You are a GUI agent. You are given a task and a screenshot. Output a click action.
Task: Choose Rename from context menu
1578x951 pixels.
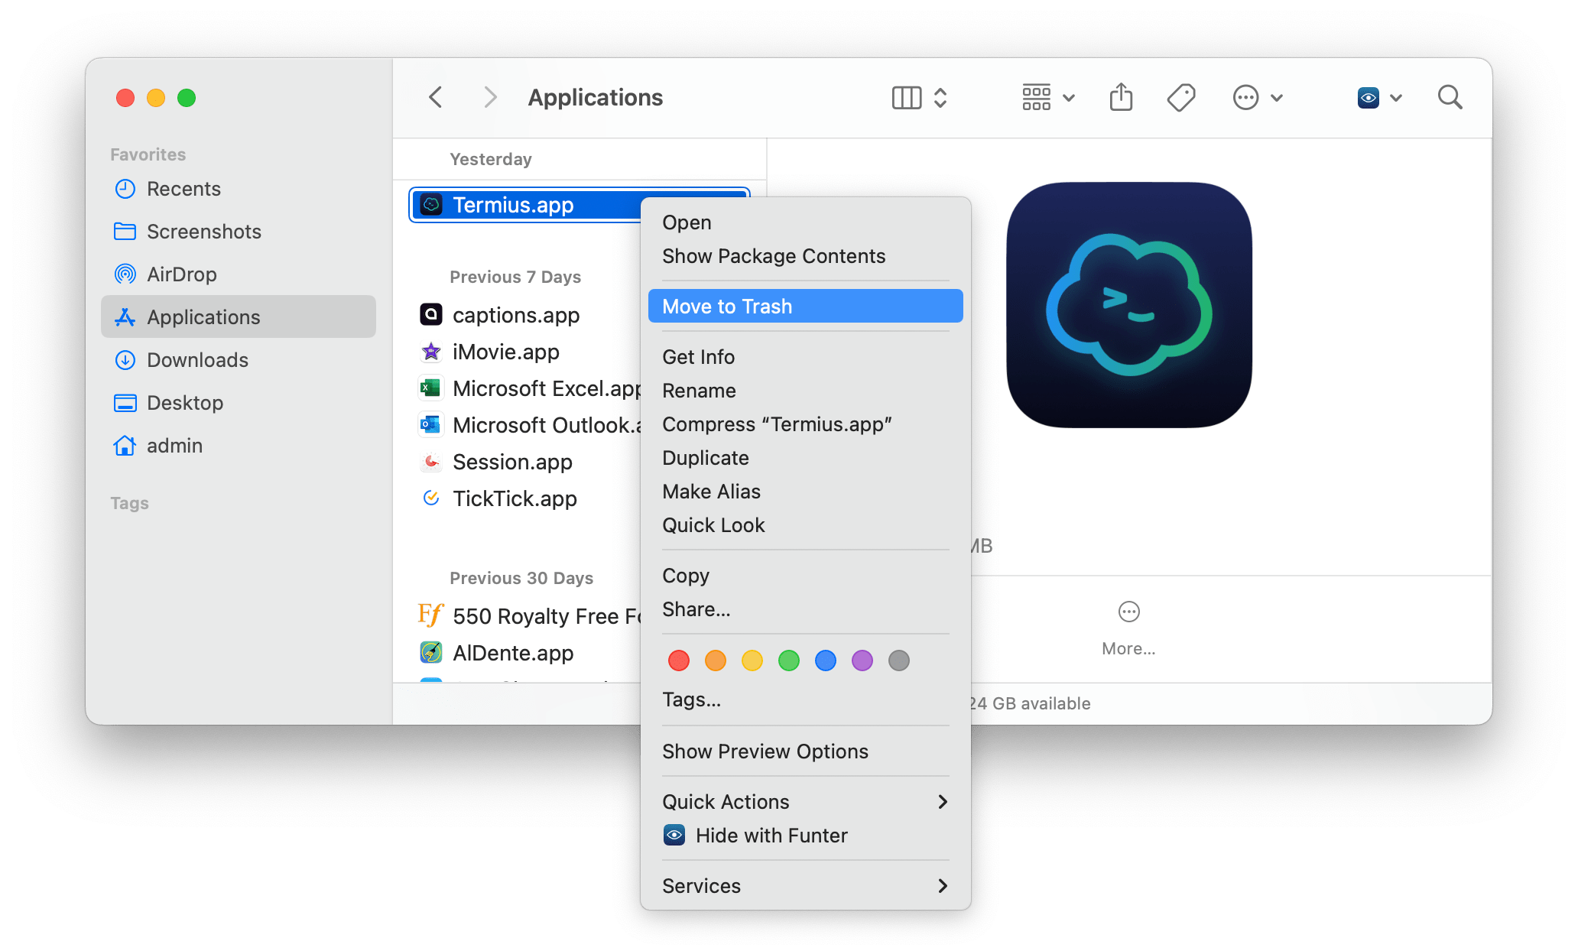coord(806,391)
